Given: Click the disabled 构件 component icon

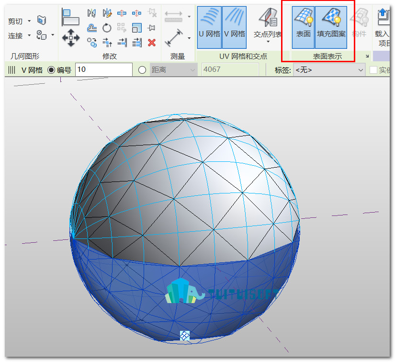Looking at the screenshot, I should coord(359,23).
